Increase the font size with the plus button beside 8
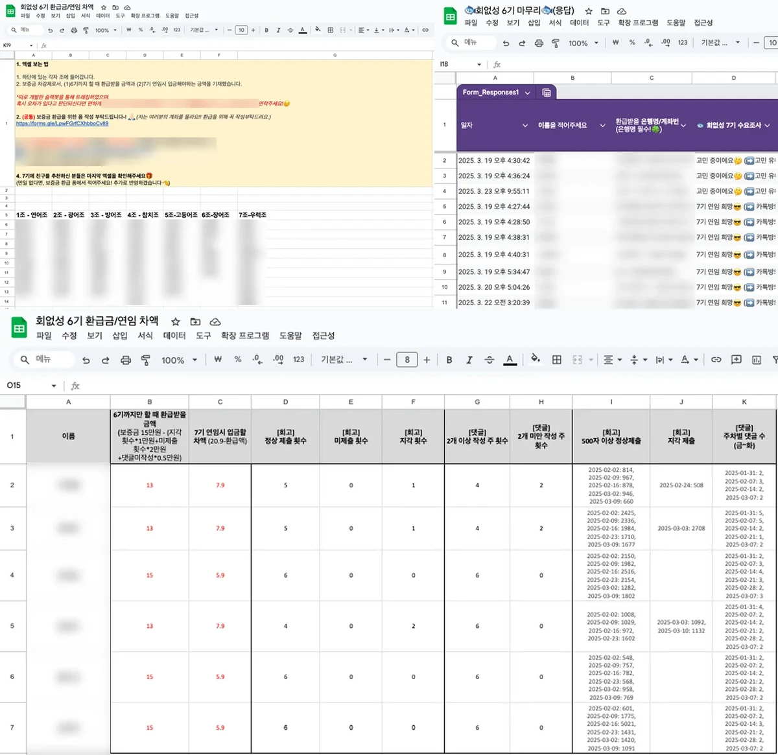This screenshot has height=755, width=778. point(427,360)
